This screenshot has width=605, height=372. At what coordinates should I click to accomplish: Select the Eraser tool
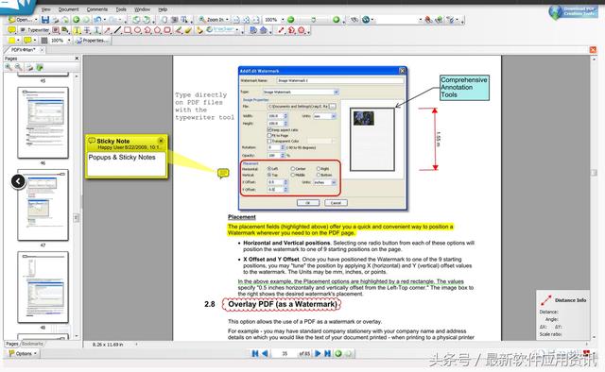[188, 30]
